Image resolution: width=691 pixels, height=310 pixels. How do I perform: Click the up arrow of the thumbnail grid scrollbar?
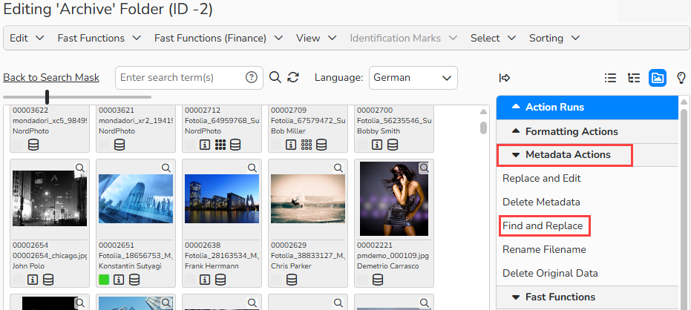483,112
